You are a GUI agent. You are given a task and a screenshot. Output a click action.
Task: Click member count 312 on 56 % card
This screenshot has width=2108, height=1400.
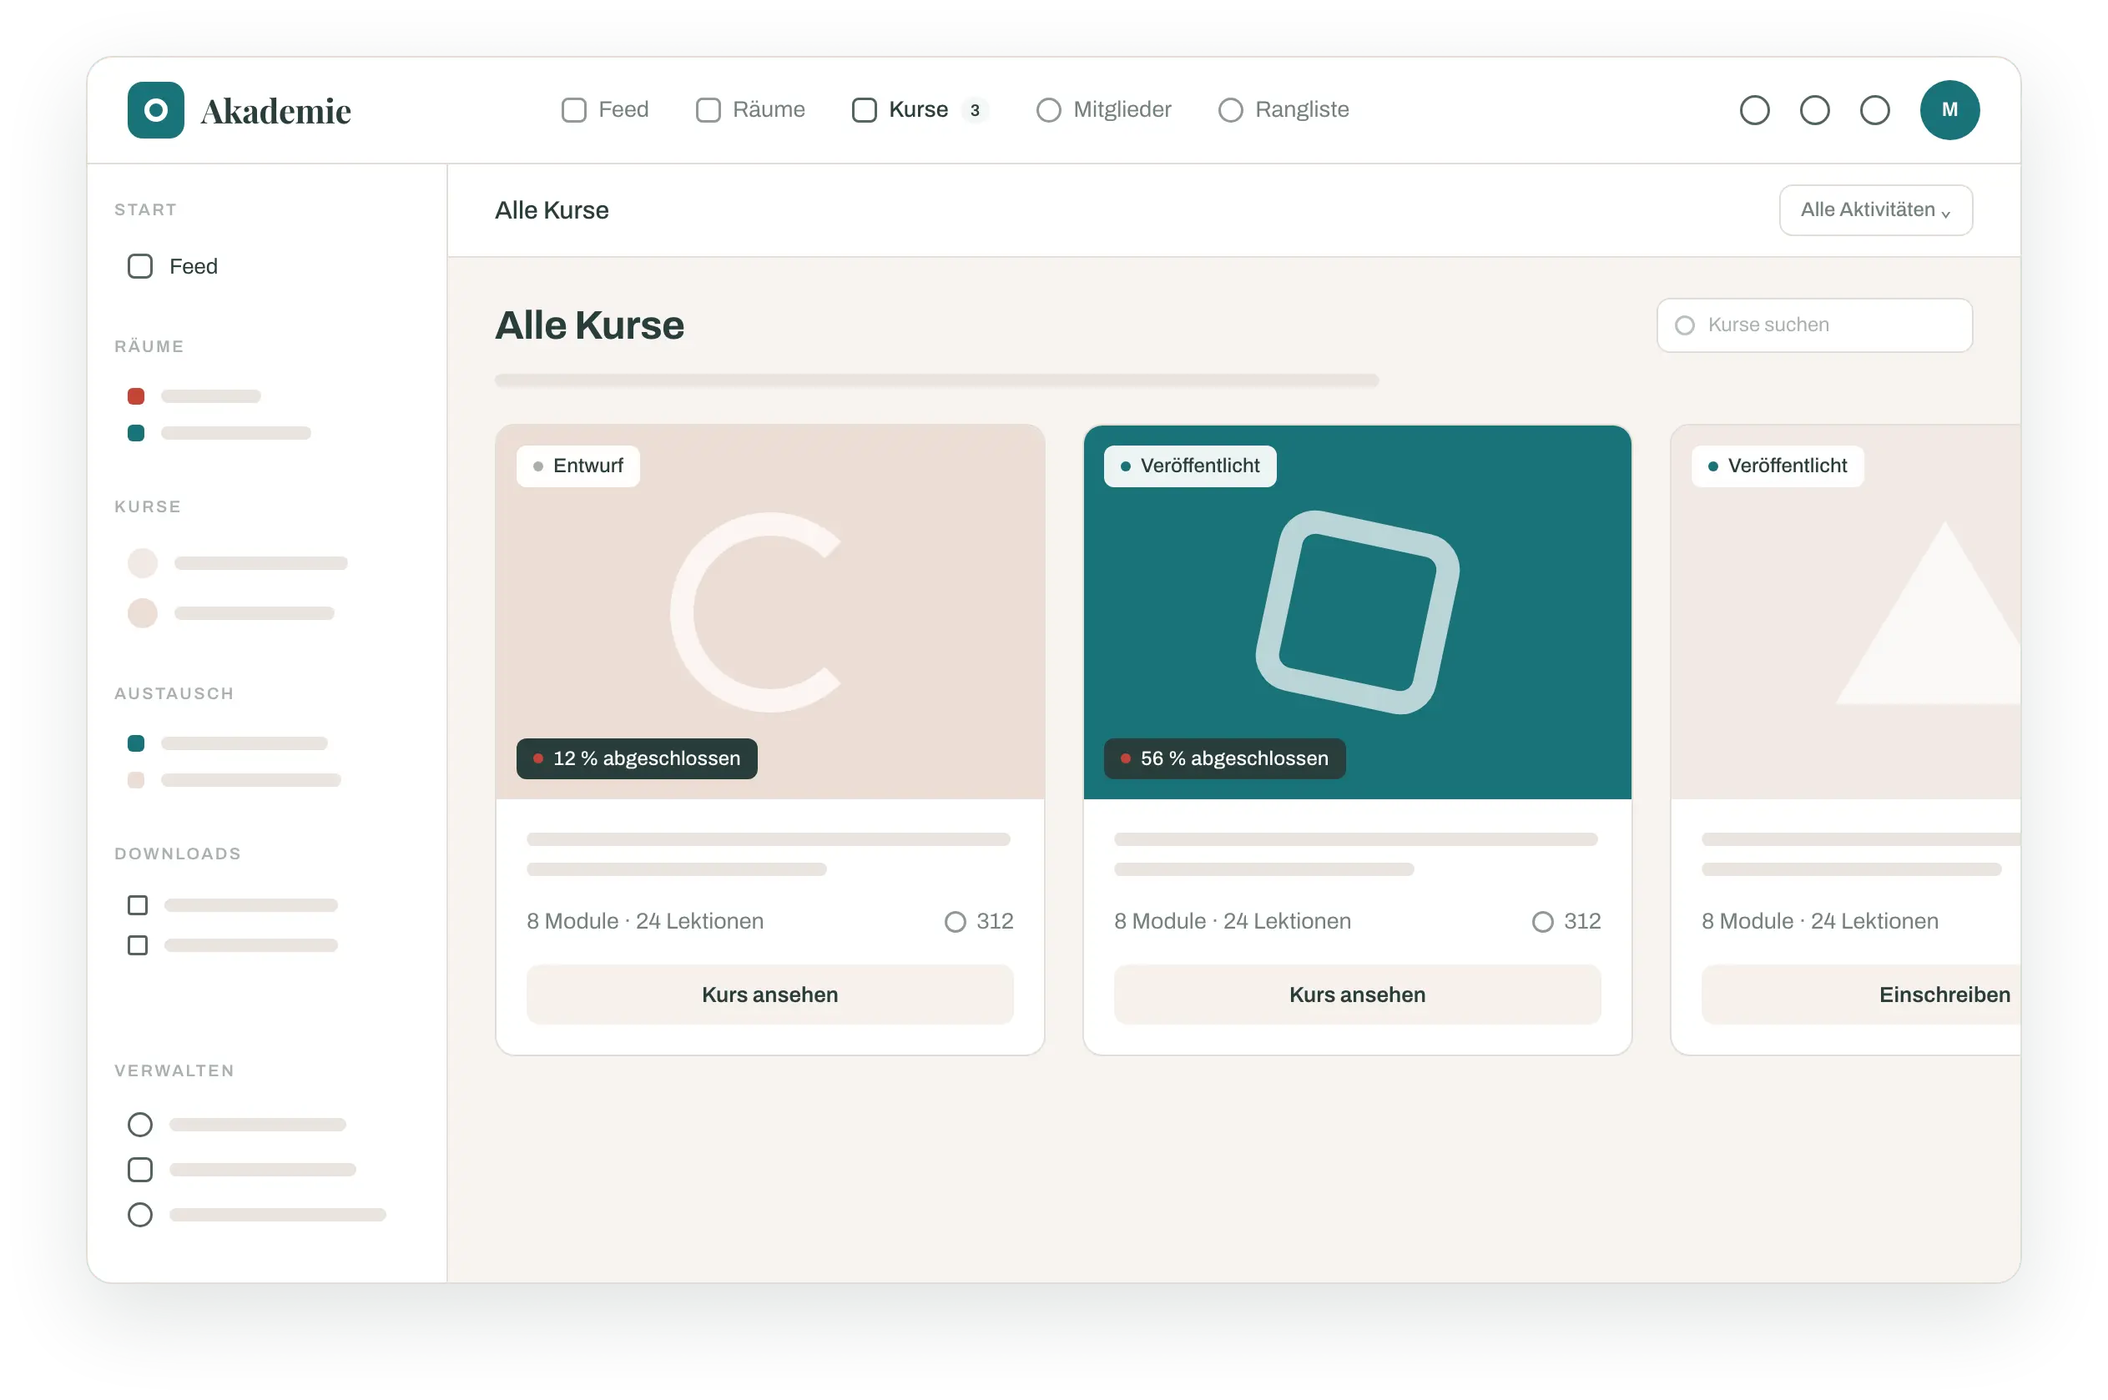(x=1566, y=920)
